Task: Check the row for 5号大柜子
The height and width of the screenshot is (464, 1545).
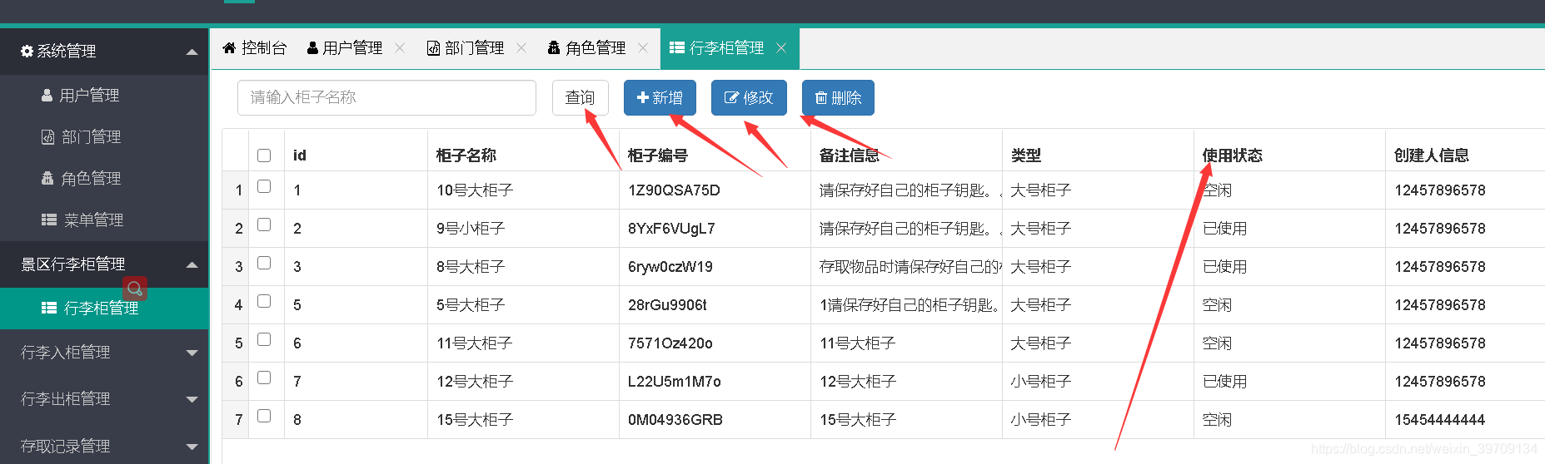Action: (x=264, y=301)
